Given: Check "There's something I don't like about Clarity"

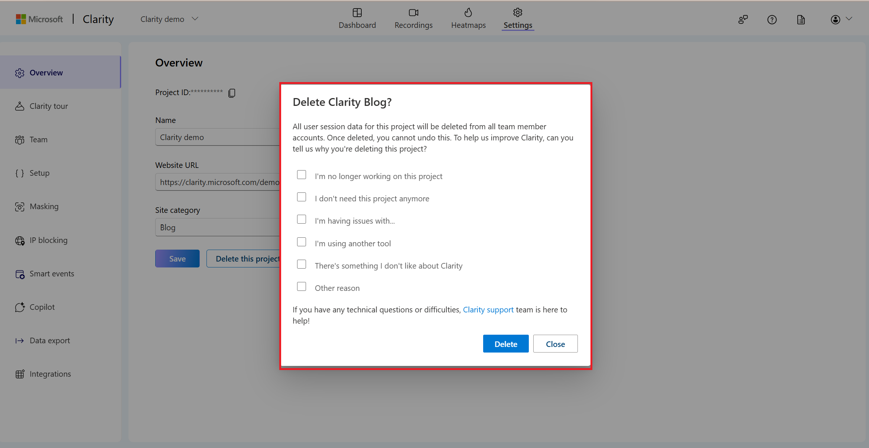Looking at the screenshot, I should tap(302, 264).
